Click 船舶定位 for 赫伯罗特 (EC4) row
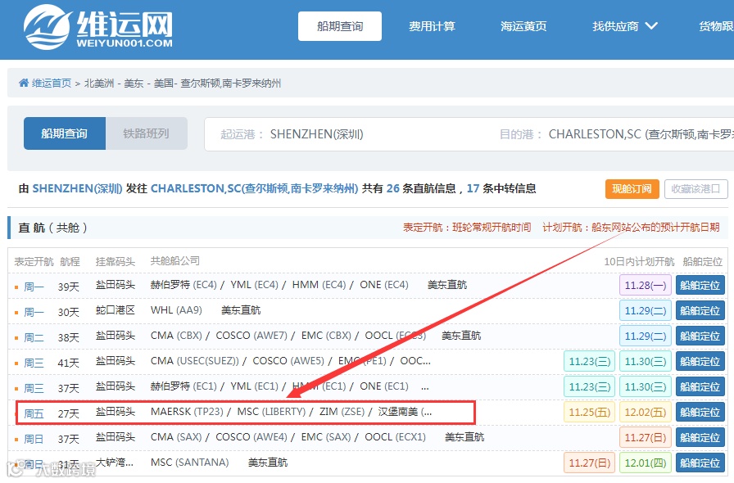734x483 pixels. coord(700,285)
